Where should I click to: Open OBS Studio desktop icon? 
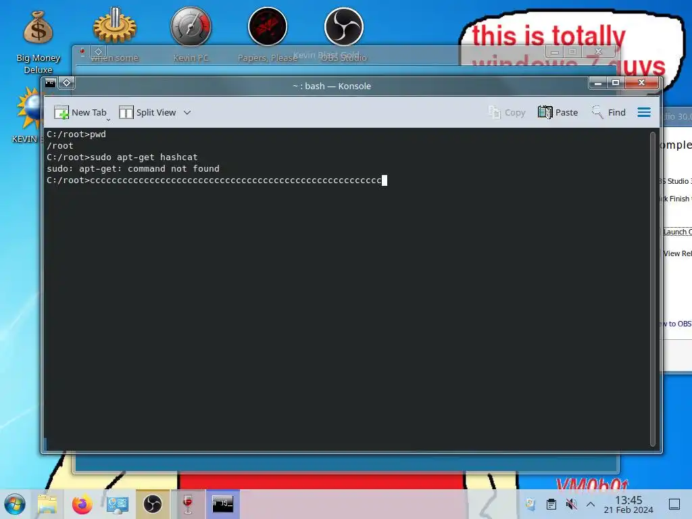pyautogui.click(x=344, y=35)
